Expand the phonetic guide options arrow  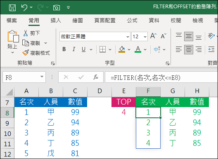click(x=164, y=49)
